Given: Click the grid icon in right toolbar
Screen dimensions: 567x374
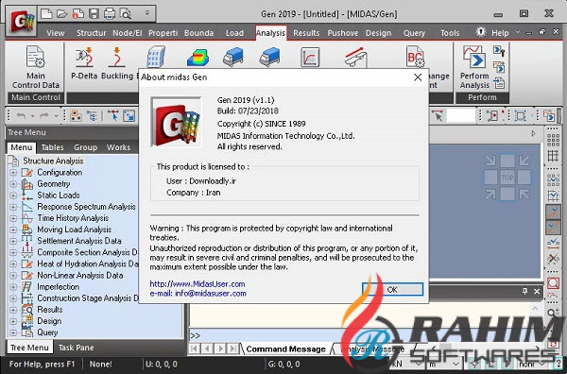Looking at the screenshot, I should [553, 156].
